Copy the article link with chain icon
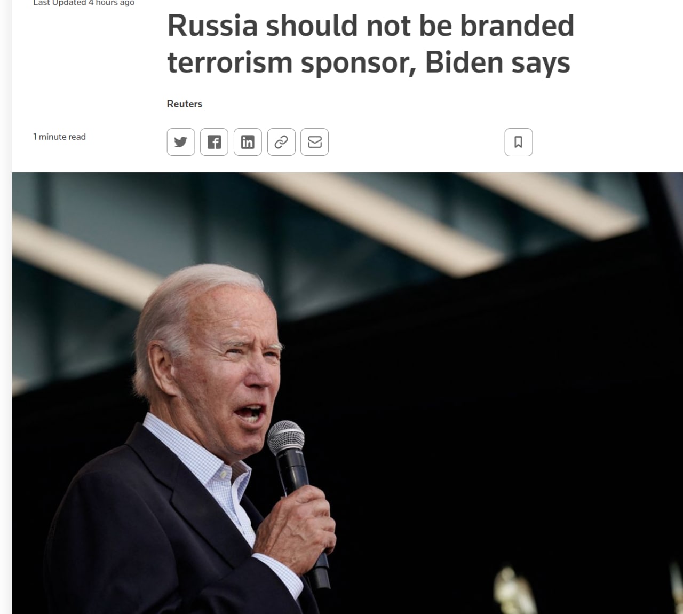Screen dimensions: 683x614 click(x=281, y=142)
